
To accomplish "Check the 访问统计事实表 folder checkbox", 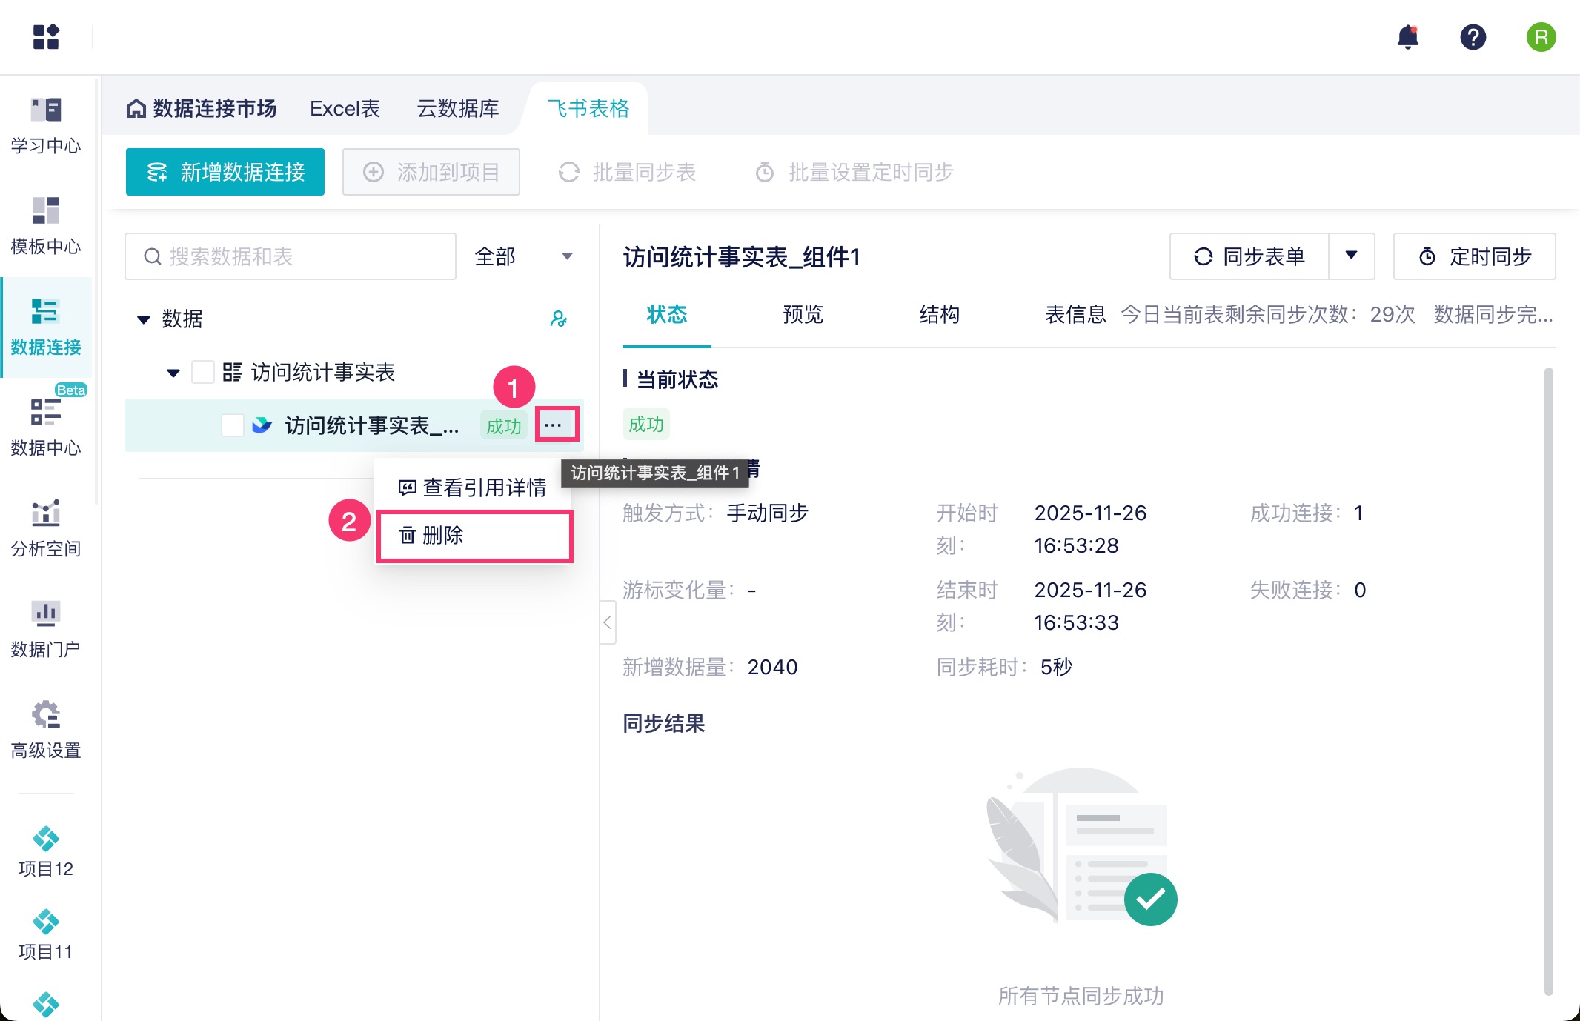I will coord(202,372).
